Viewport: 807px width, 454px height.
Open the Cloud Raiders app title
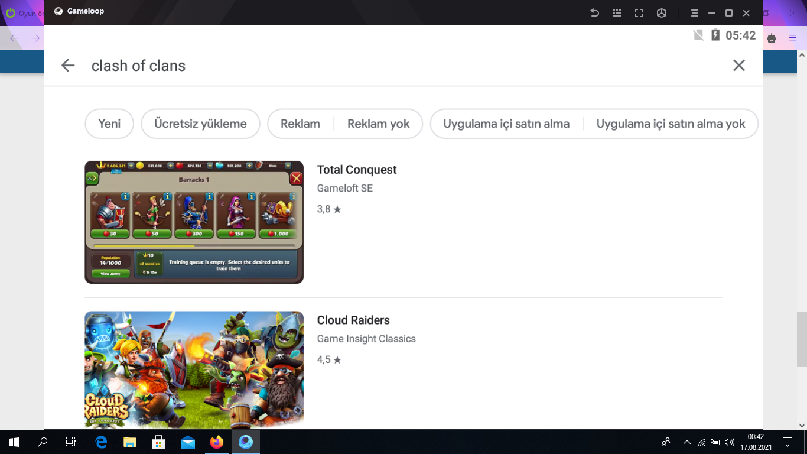353,320
